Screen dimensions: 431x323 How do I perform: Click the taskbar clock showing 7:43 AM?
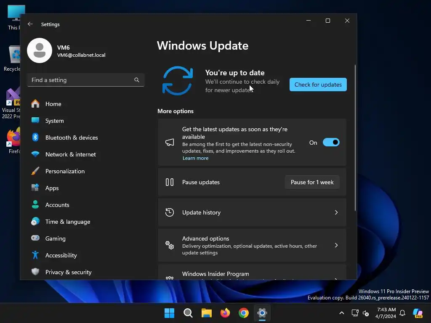[386, 313]
